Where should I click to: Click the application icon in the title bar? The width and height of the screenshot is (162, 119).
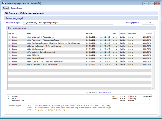3,3
